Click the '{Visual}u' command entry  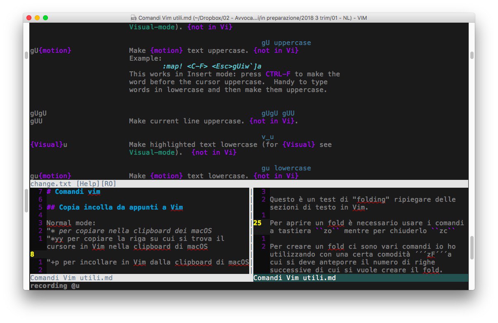[x=49, y=145]
